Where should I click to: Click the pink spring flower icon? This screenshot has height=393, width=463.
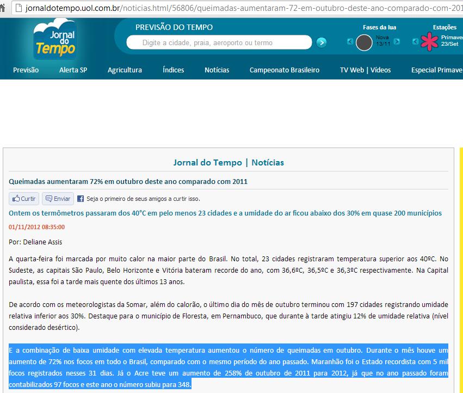click(430, 41)
